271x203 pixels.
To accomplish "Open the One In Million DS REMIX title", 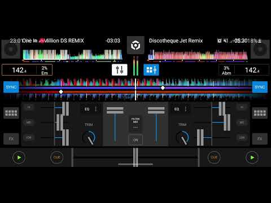I will 53,41.
